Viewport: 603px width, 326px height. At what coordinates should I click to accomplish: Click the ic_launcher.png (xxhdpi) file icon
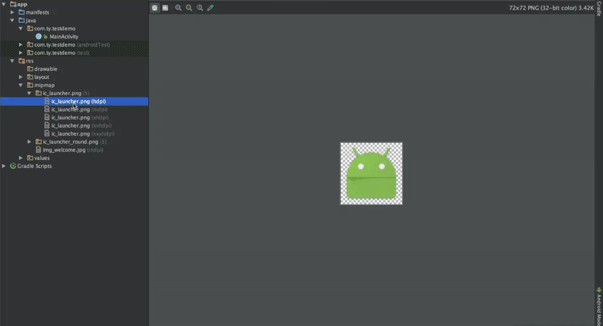pyautogui.click(x=47, y=125)
